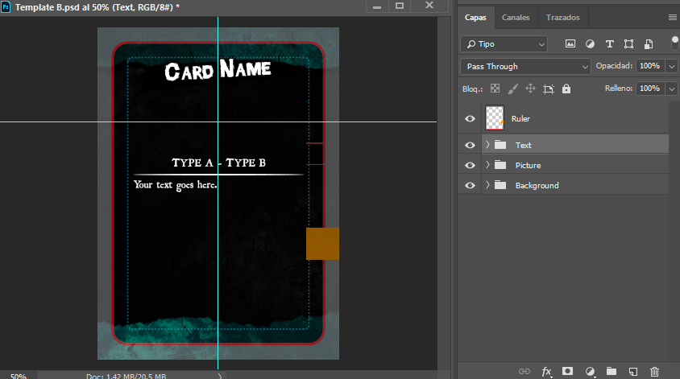This screenshot has height=379, width=680.
Task: Hide the Picture group
Action: (x=470, y=165)
